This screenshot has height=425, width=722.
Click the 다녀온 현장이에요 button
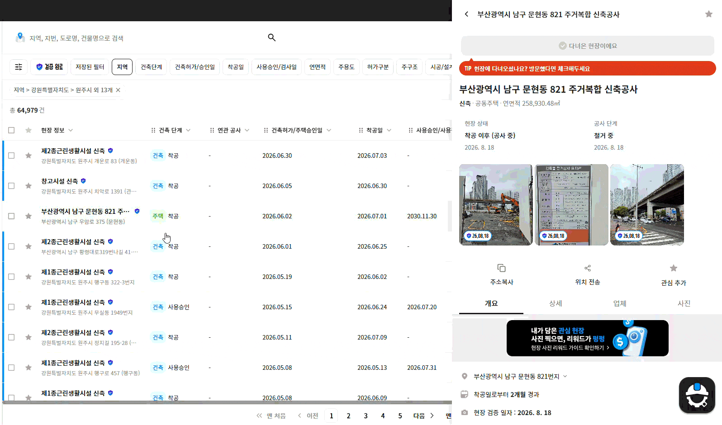click(x=588, y=46)
